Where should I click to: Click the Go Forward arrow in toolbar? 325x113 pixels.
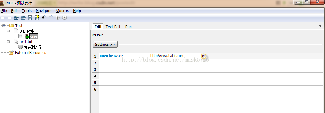pyautogui.click(x=9, y=18)
